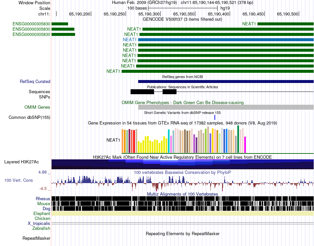
Task: Select the Rhesus alignment row
Action: coord(183,199)
